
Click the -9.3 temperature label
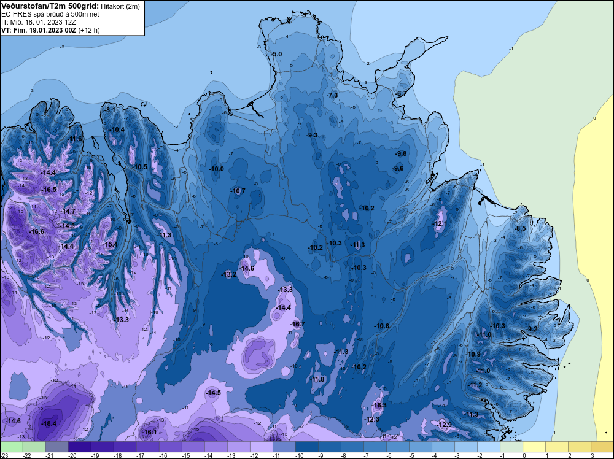[312, 135]
